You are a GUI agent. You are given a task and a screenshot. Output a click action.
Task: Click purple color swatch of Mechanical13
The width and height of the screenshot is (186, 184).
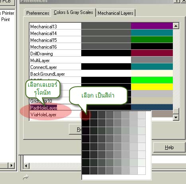[x=152, y=26]
